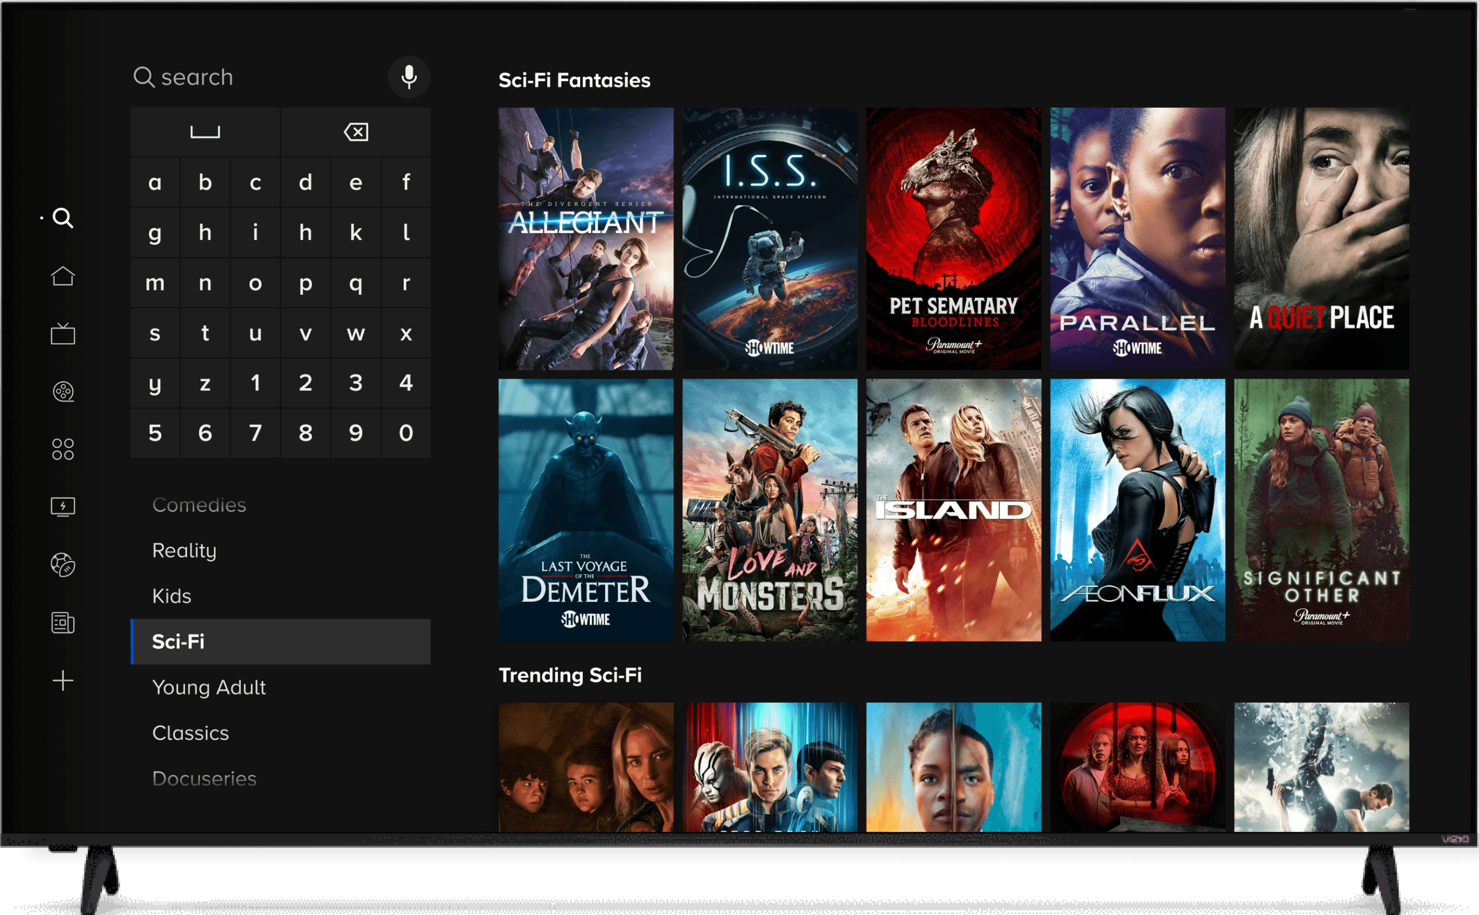Tap the letter m key
The height and width of the screenshot is (915, 1479).
point(155,283)
